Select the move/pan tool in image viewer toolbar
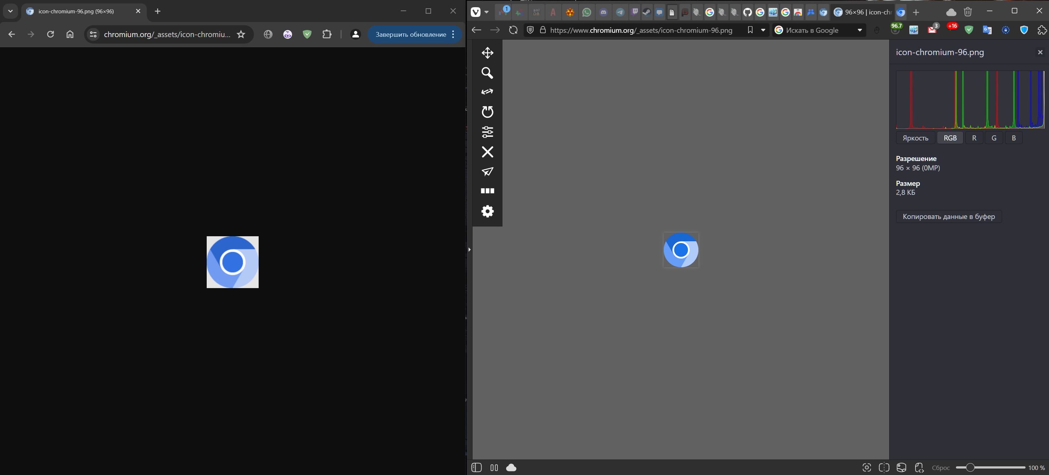Viewport: 1049px width, 475px height. 487,53
